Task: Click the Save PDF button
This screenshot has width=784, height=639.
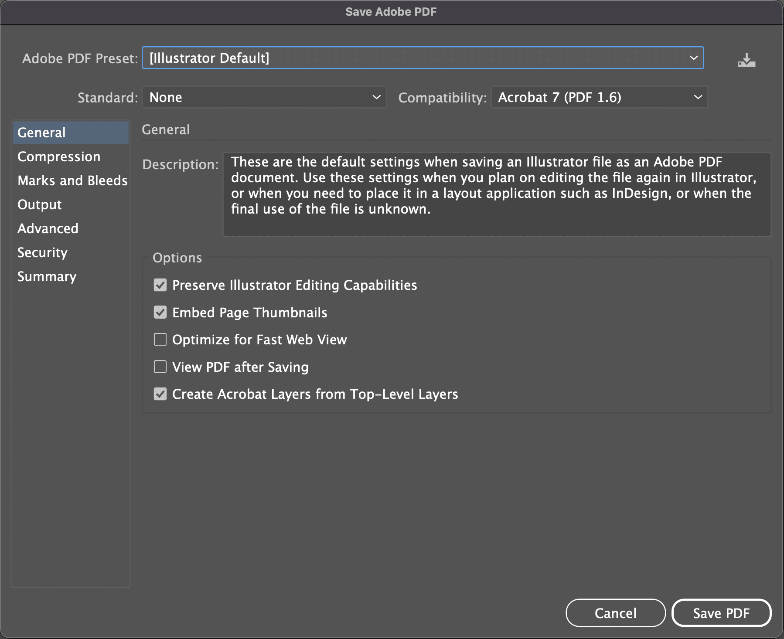Action: coord(722,613)
